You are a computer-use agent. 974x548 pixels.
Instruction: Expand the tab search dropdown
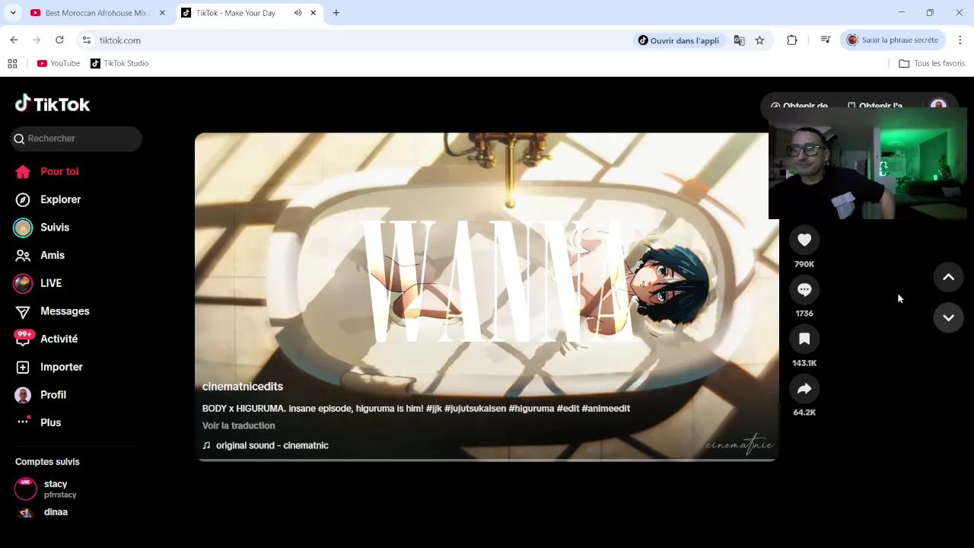pos(13,13)
